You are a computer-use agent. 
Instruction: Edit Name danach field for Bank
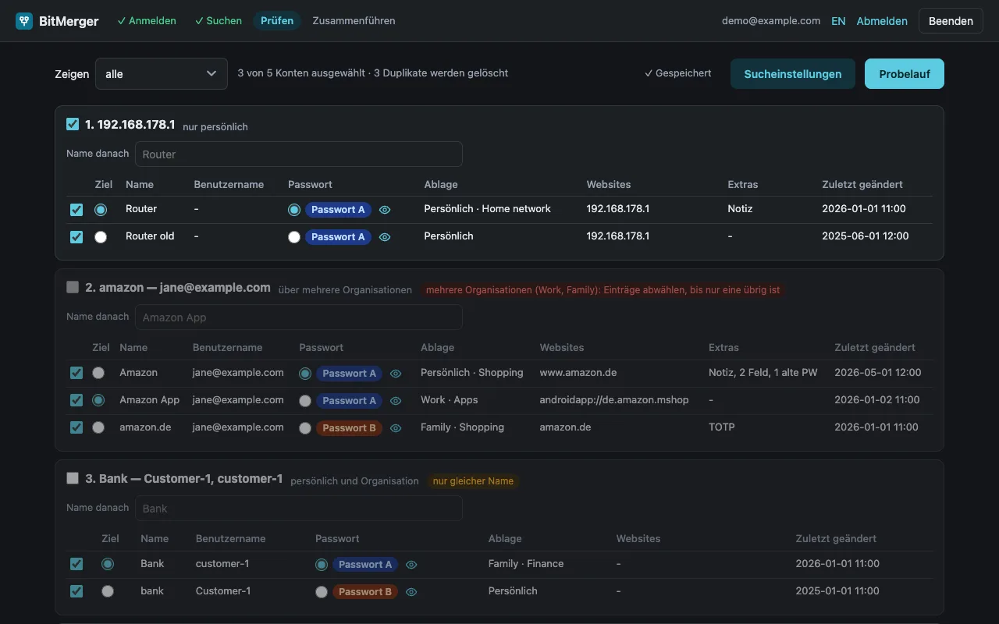coord(299,508)
